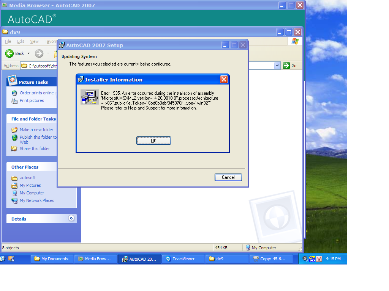
Task: Close the Installer Information error dialog
Action: pos(224,80)
